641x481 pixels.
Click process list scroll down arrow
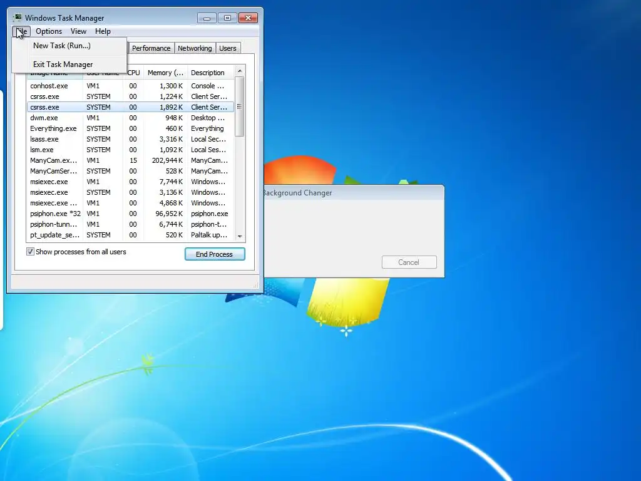click(240, 236)
